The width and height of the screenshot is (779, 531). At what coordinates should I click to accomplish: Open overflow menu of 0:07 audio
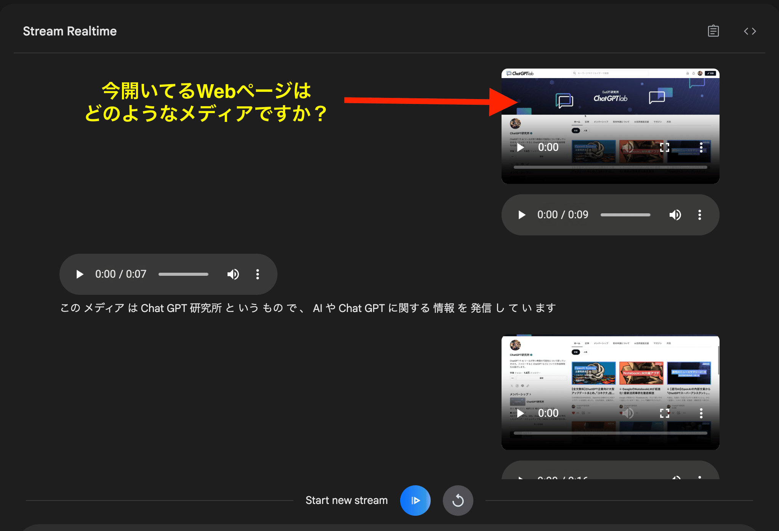(x=258, y=274)
